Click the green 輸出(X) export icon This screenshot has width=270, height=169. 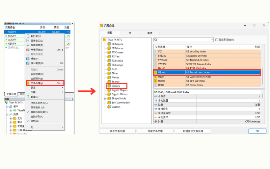pos(28,97)
